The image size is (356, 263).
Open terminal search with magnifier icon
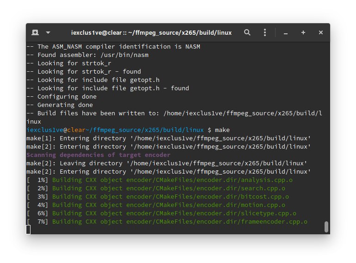click(x=247, y=32)
